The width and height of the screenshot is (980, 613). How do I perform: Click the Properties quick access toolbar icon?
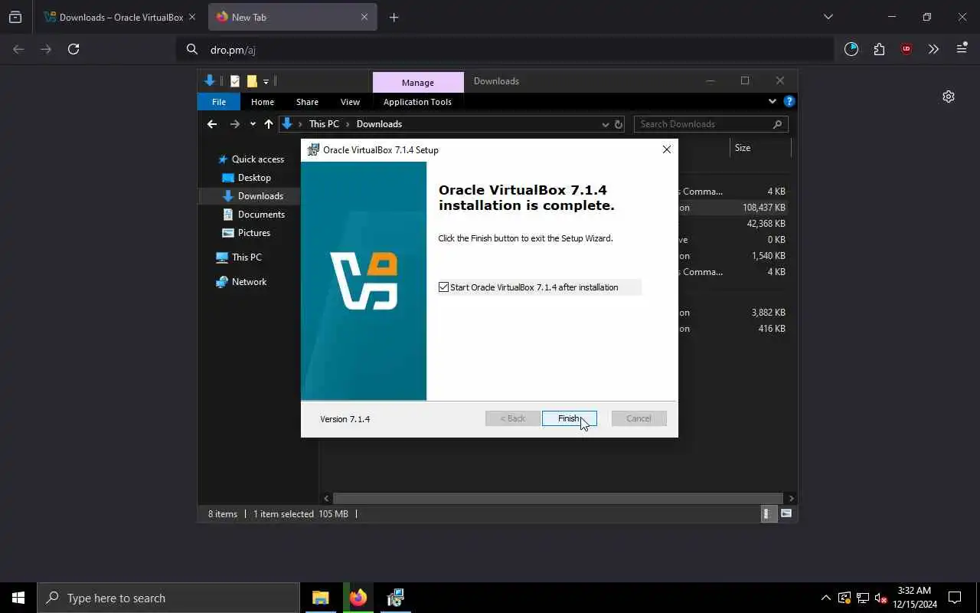coord(235,81)
